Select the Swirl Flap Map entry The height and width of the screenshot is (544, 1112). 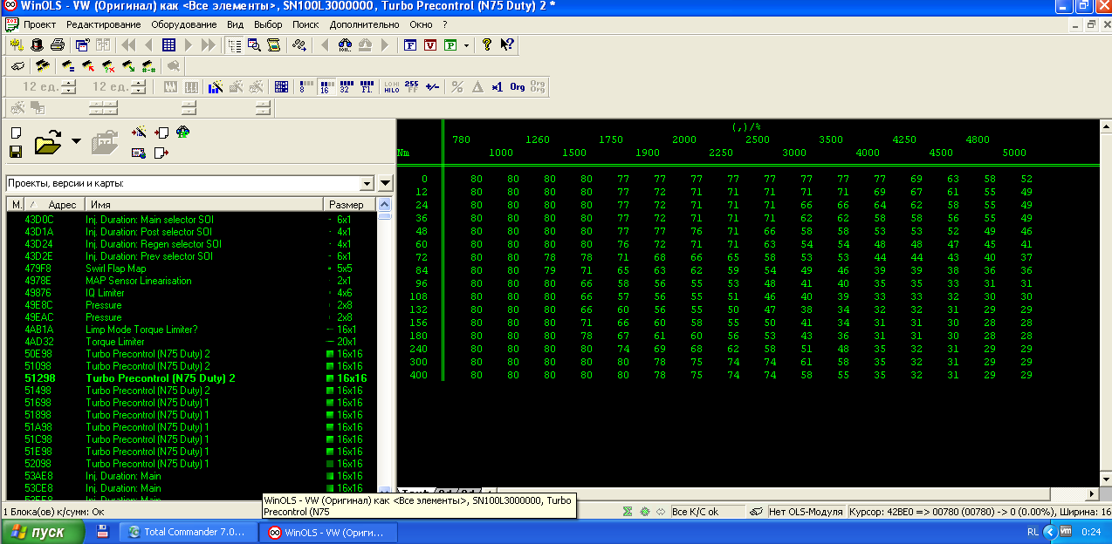coord(115,269)
